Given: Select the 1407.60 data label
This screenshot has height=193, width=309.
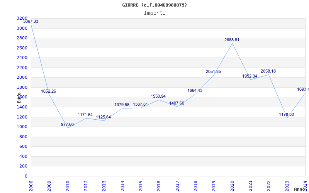Looking at the screenshot, I should click(177, 103).
